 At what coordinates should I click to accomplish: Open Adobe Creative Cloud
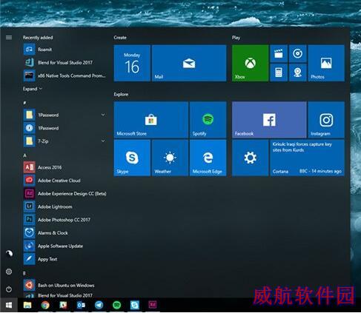[64, 181]
